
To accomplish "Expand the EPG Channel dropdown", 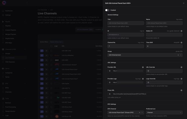I will pyautogui.click(x=142, y=113).
